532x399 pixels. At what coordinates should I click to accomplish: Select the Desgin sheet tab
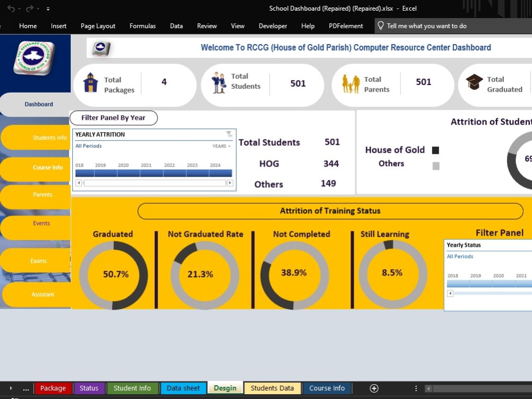[225, 388]
